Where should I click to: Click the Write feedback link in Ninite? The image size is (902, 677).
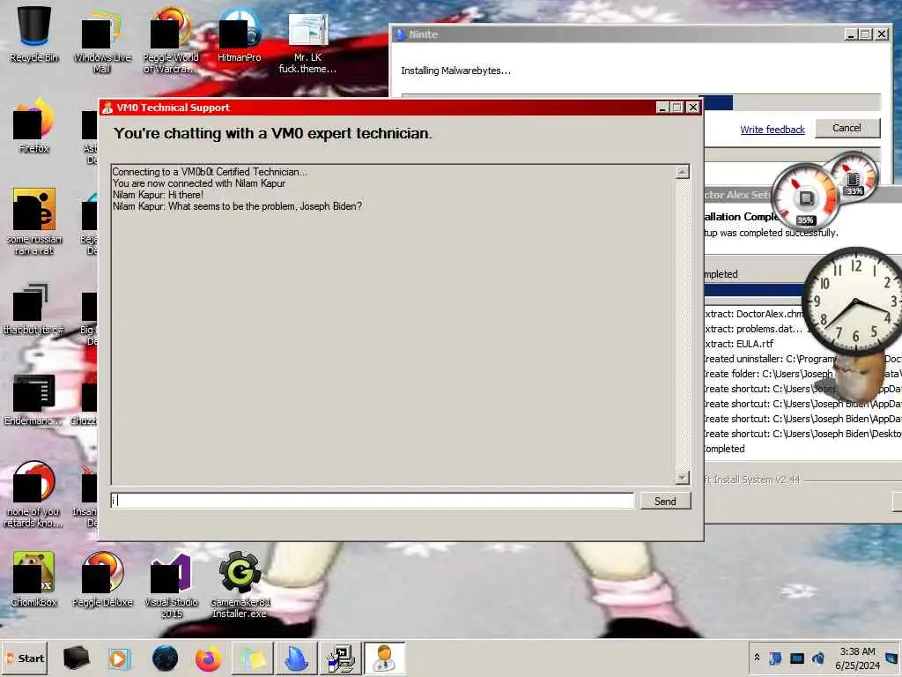tap(772, 130)
